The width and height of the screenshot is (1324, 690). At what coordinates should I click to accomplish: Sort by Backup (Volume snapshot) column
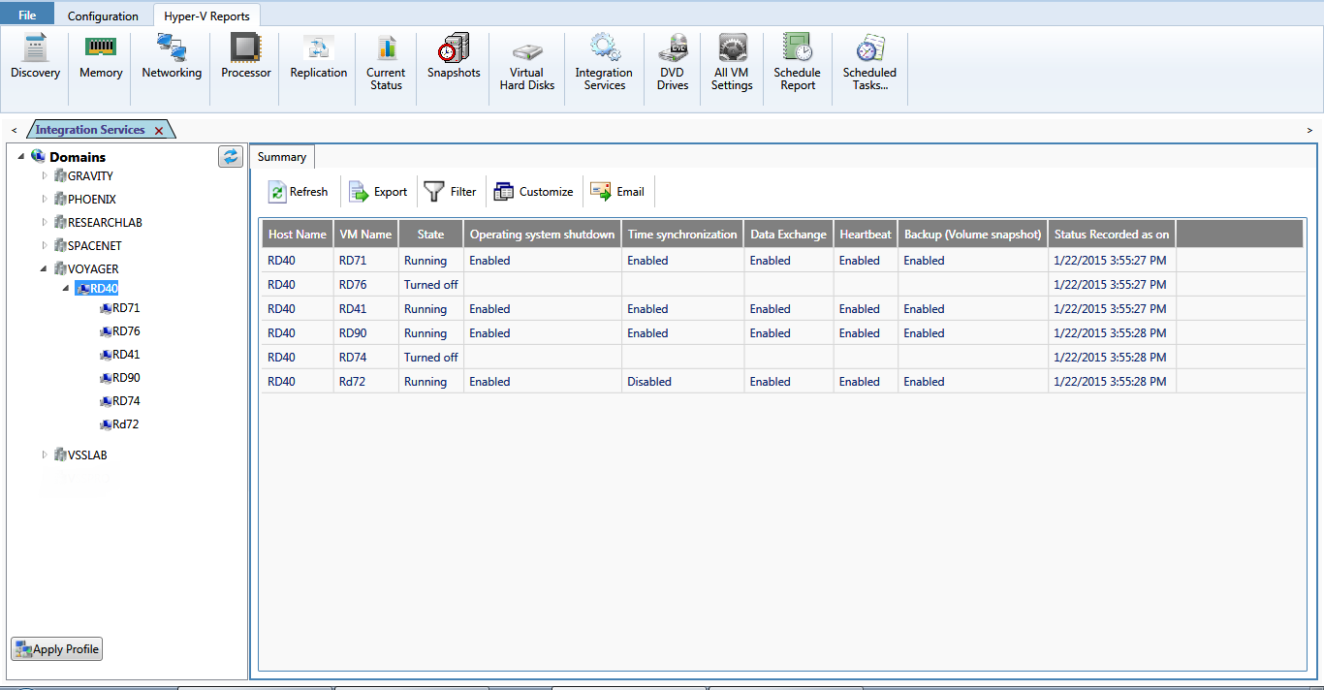972,234
